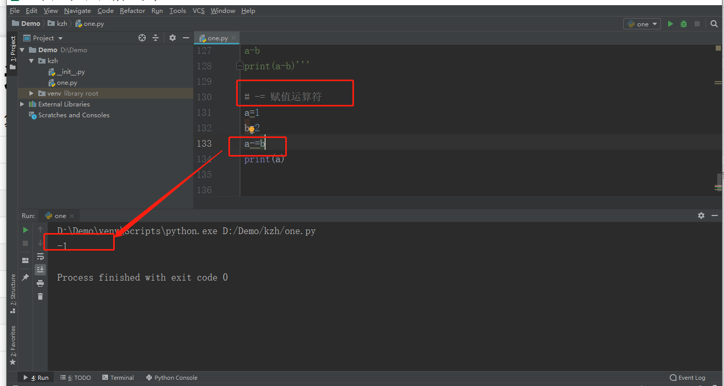Open Search Everywhere with the magnifier icon
This screenshot has width=724, height=386.
(x=714, y=24)
